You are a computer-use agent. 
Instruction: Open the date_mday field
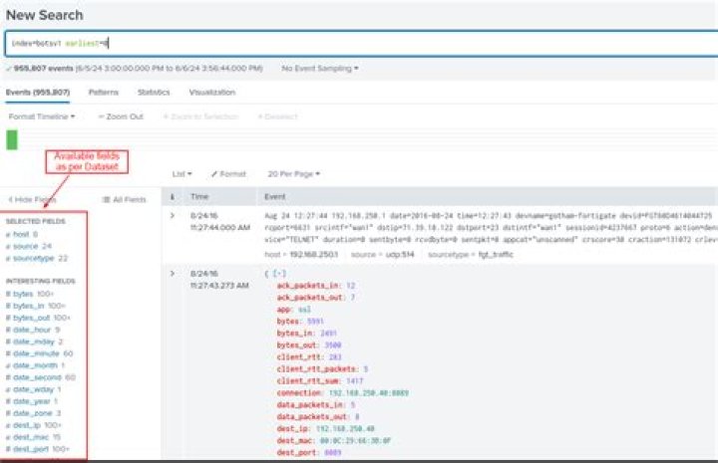[x=34, y=342]
